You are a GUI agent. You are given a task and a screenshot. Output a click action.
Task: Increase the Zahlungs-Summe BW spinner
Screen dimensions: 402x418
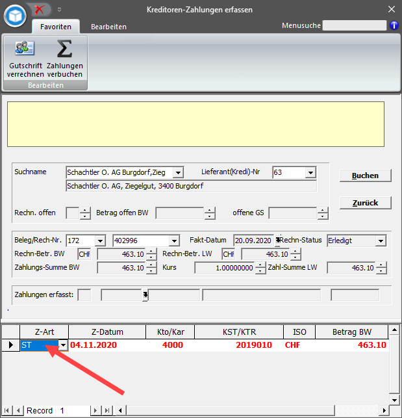click(x=151, y=265)
